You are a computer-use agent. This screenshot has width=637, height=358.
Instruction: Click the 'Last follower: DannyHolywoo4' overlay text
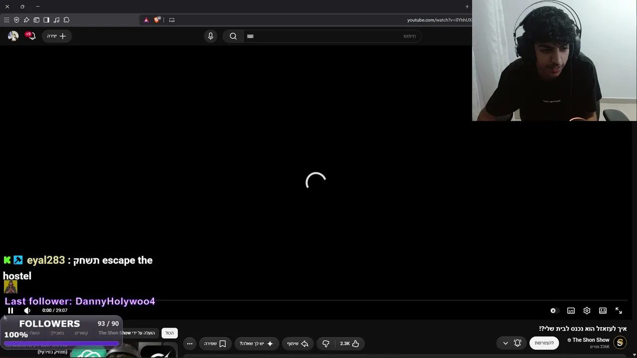coord(80,301)
